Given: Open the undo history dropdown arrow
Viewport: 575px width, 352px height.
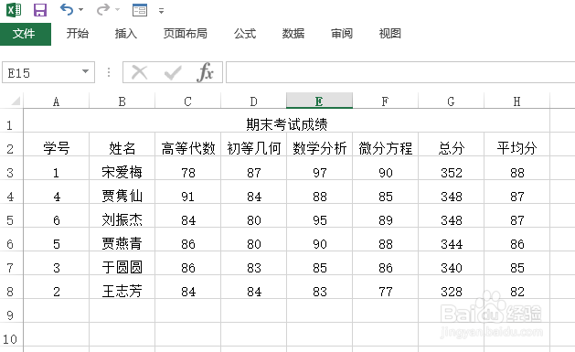Looking at the screenshot, I should (x=80, y=10).
